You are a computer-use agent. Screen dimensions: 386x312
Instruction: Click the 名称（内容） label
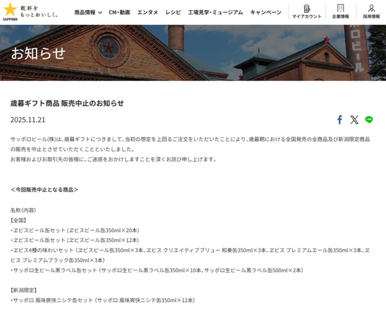[23, 210]
